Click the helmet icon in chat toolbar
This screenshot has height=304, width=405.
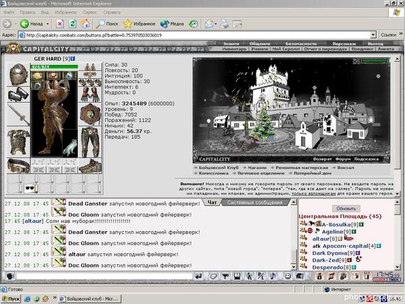300,276
